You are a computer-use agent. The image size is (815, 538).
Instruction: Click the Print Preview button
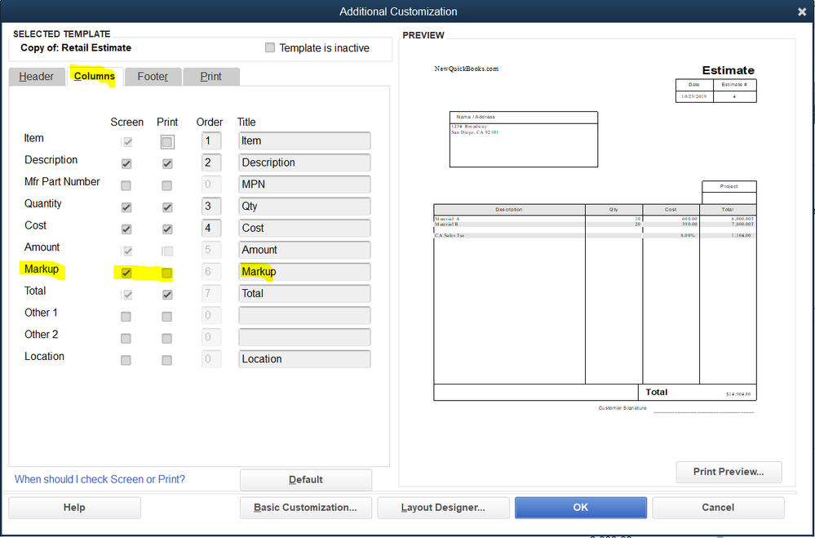coord(728,472)
